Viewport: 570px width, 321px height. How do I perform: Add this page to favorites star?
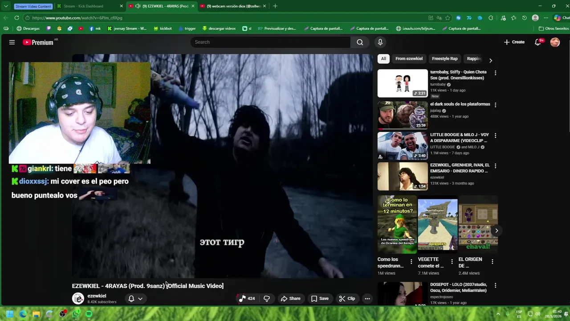pyautogui.click(x=448, y=18)
